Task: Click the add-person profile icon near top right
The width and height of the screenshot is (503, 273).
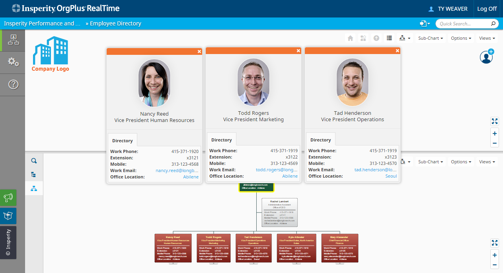Action: tap(486, 57)
